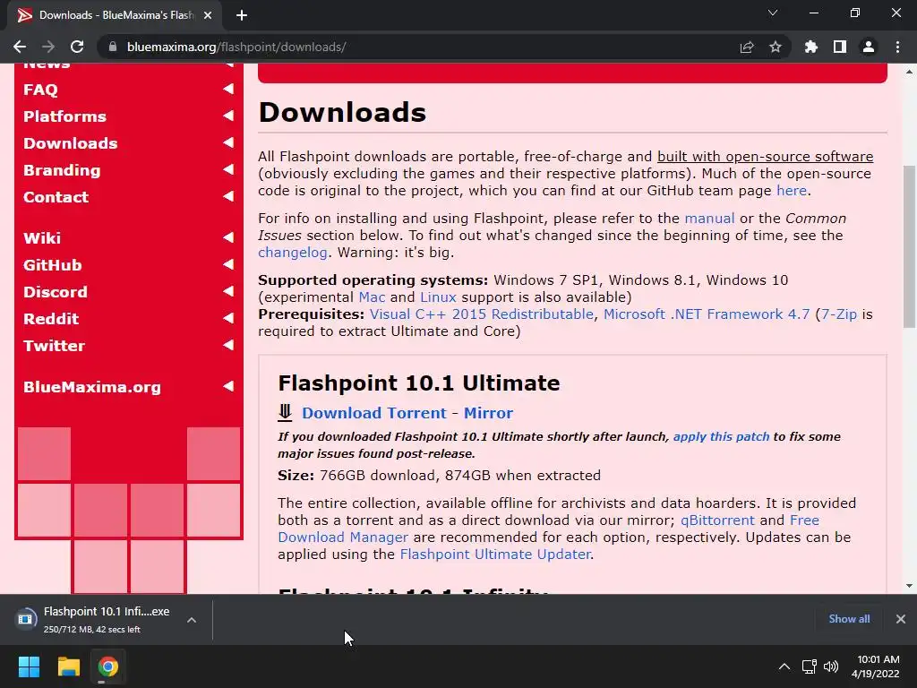Toggle the browser side panel icon
917x688 pixels.
pyautogui.click(x=840, y=47)
